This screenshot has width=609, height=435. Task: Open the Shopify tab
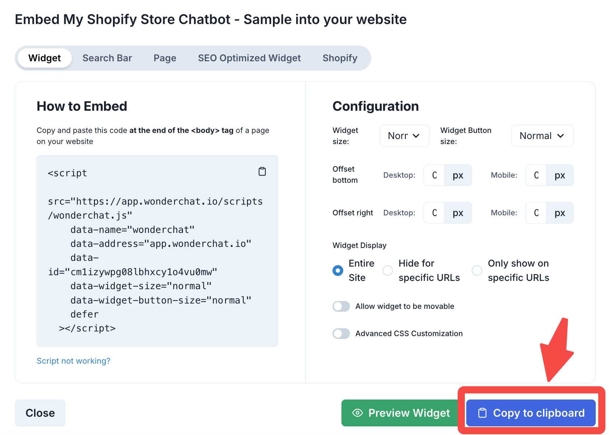point(340,58)
